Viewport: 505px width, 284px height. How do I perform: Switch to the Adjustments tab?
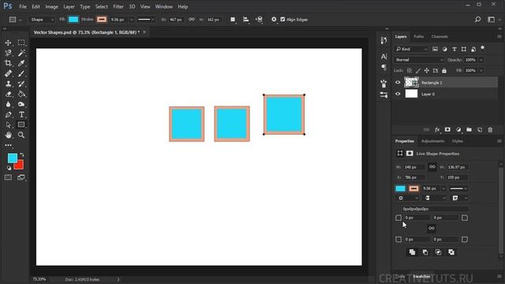coord(433,141)
